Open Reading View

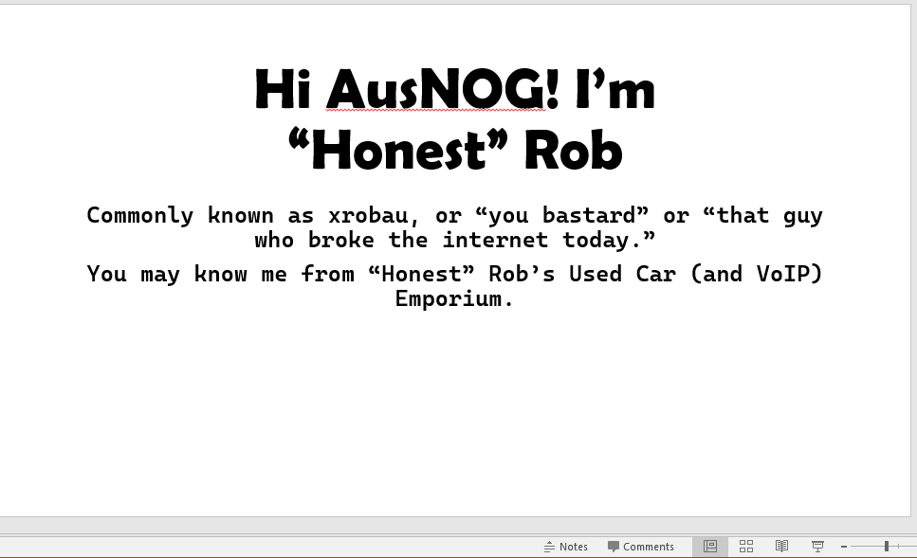(x=782, y=547)
